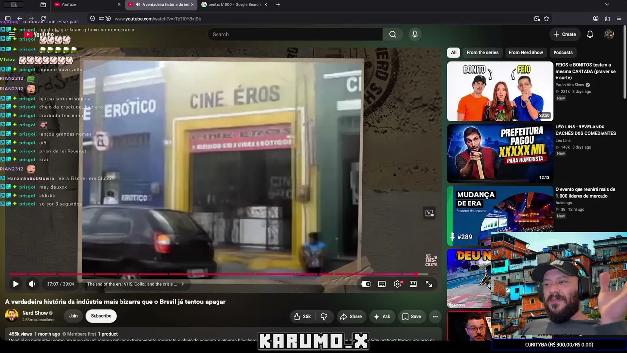The image size is (627, 353).
Task: Select the Podcasts filter chip
Action: [563, 52]
